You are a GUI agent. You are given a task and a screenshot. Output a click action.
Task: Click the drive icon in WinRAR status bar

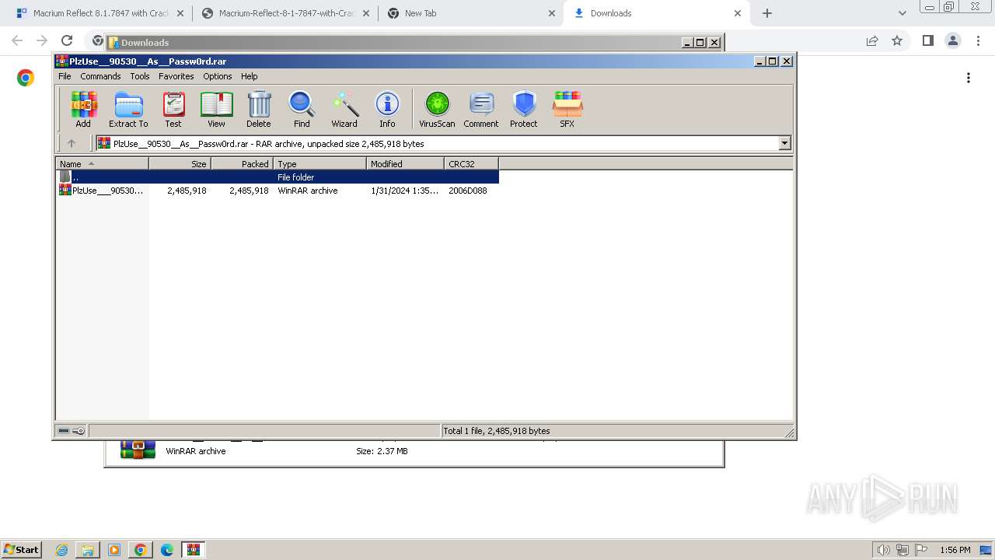[64, 431]
